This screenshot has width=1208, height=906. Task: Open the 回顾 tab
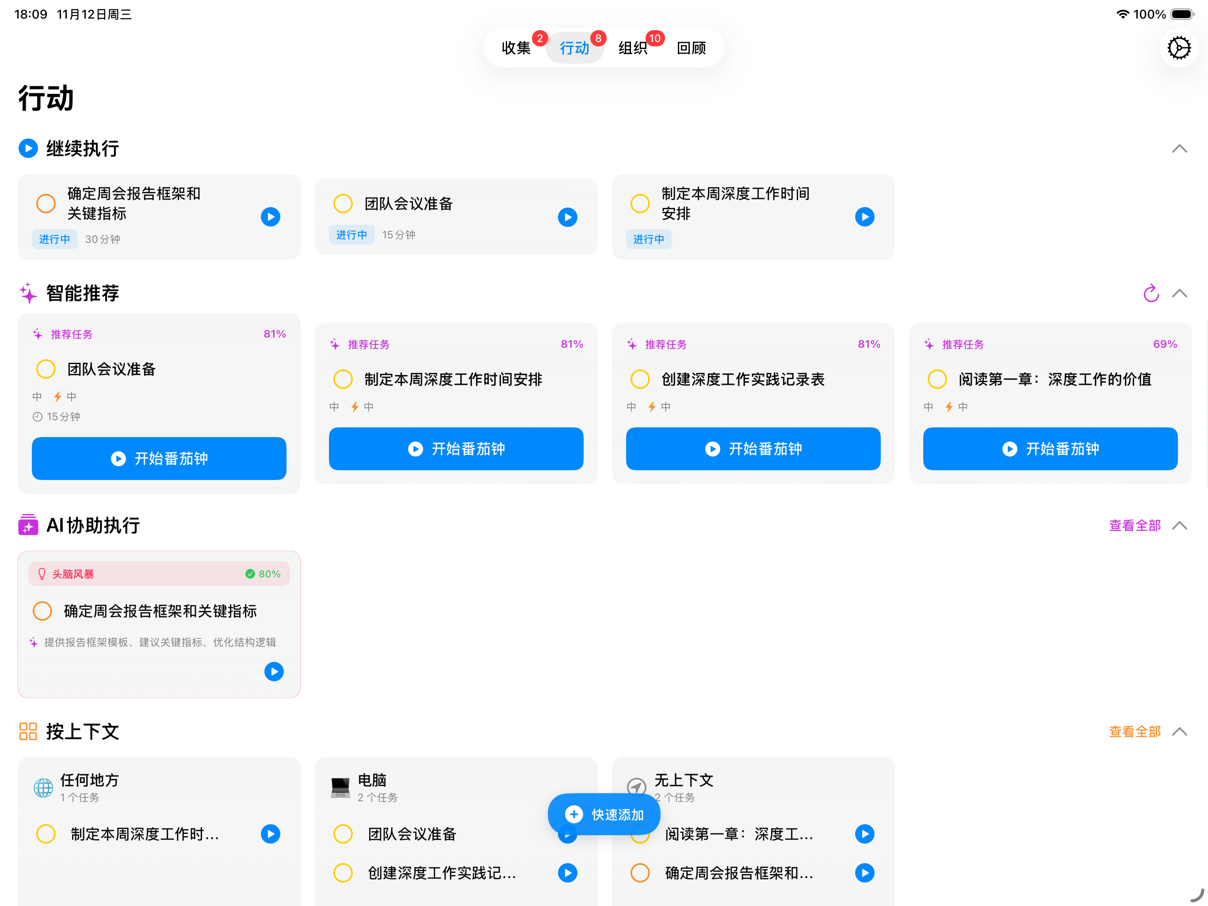(x=691, y=48)
